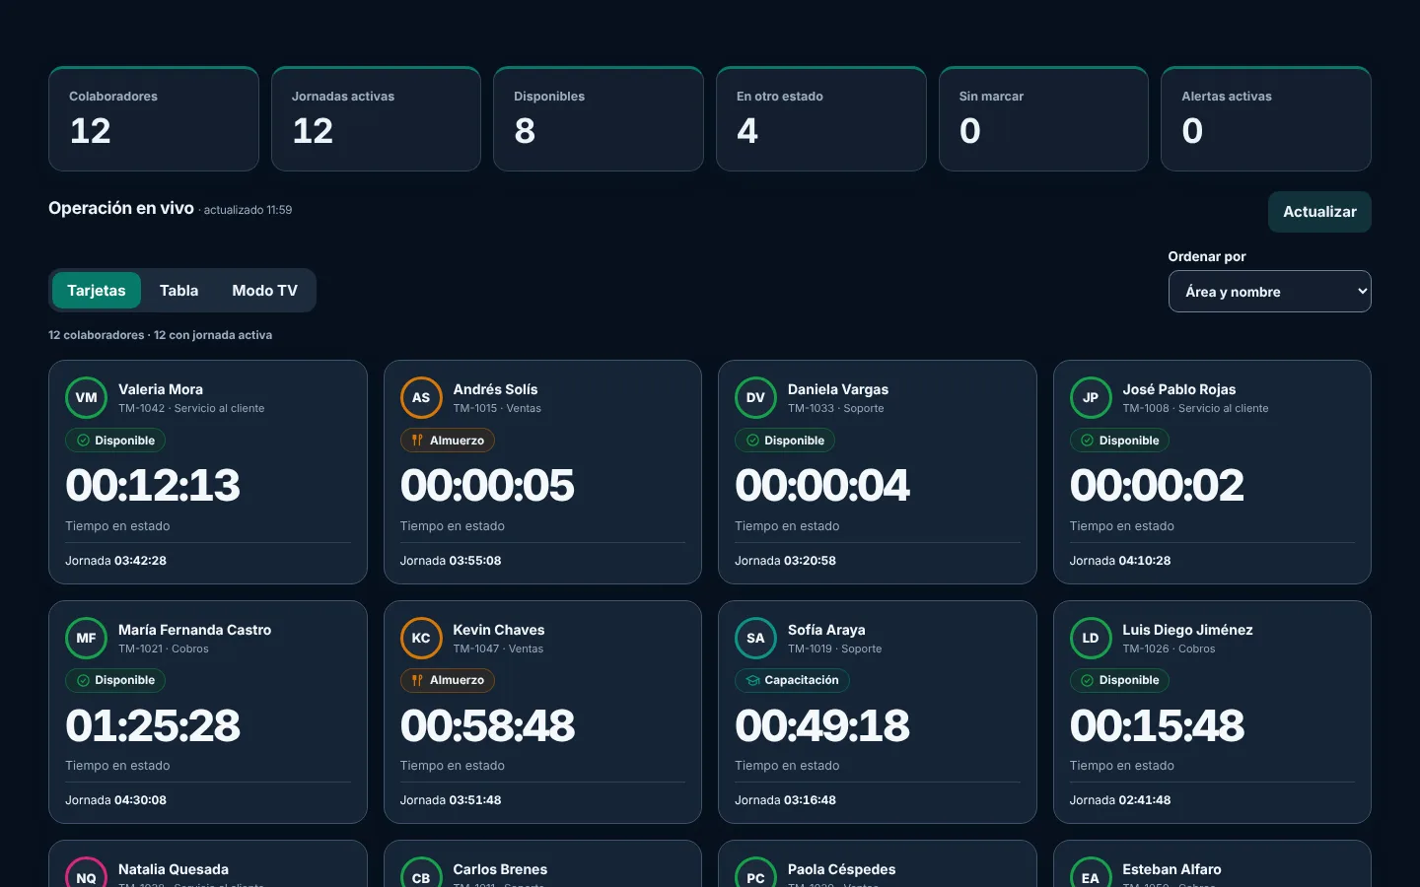This screenshot has width=1420, height=887.
Task: Click the timer 01:25:28
Action: pos(153,725)
